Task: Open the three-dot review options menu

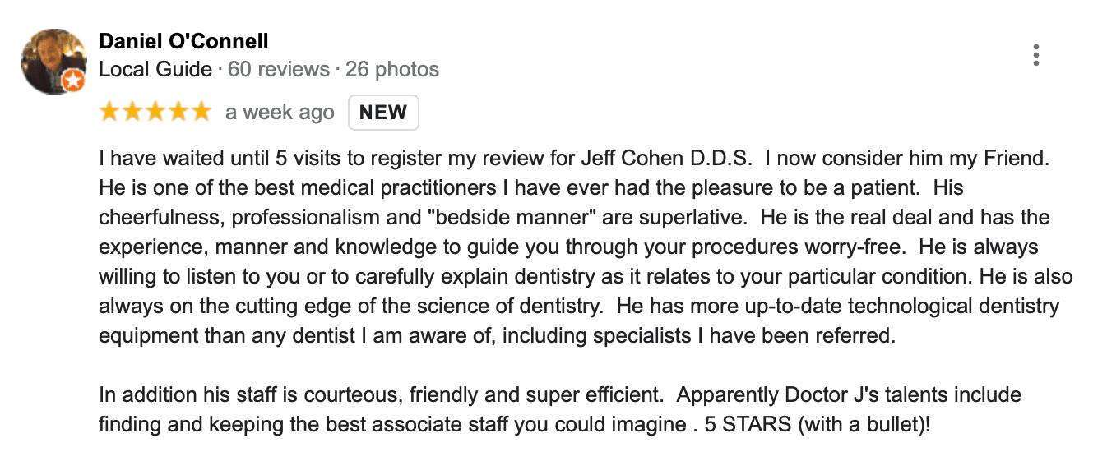Action: click(1035, 55)
